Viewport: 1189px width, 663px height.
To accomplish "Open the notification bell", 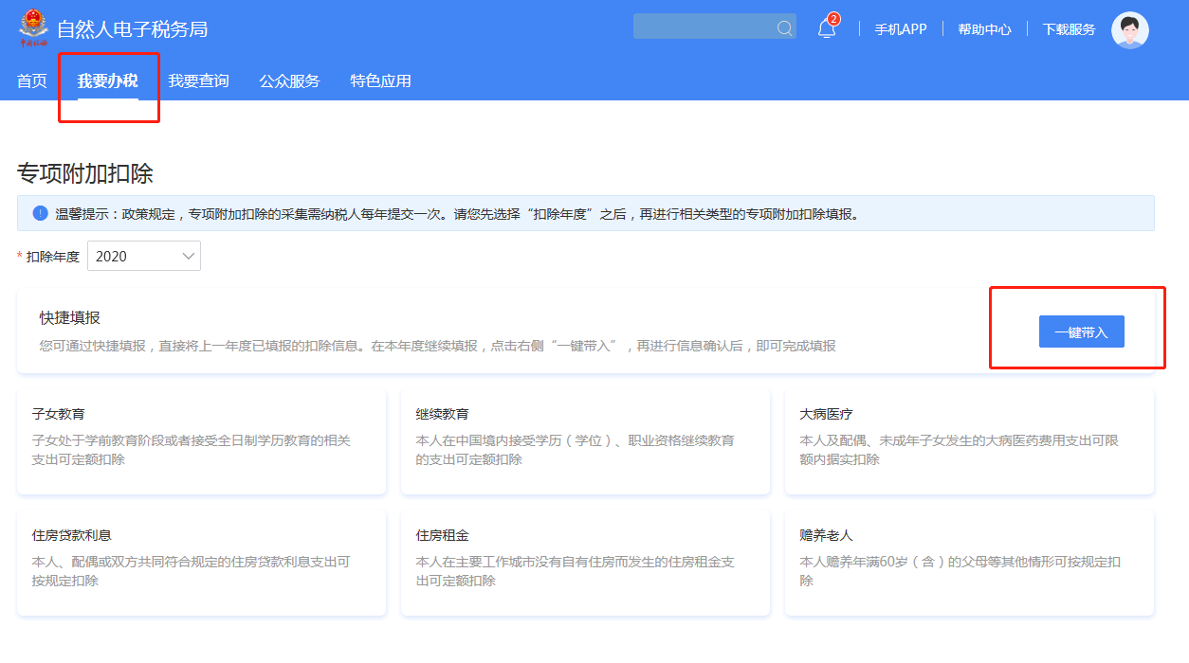I will click(x=827, y=28).
